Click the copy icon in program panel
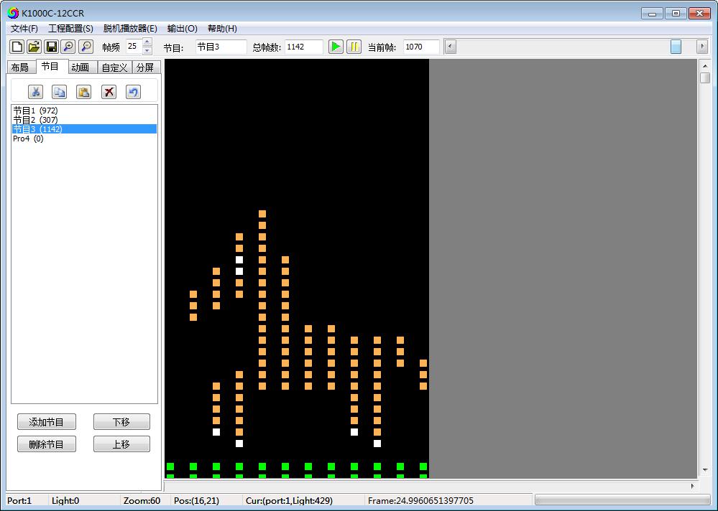The image size is (718, 511). [59, 92]
